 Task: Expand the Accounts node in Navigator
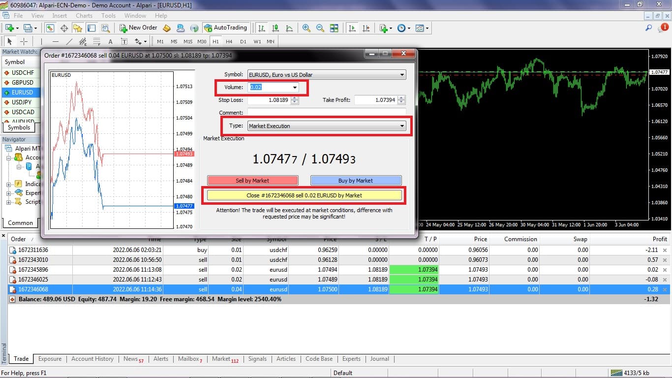tap(9, 157)
